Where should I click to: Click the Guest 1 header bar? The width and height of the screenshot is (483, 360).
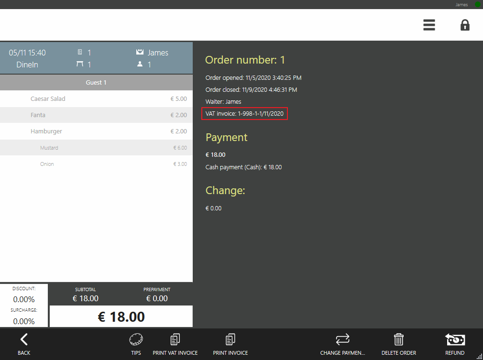pyautogui.click(x=96, y=83)
